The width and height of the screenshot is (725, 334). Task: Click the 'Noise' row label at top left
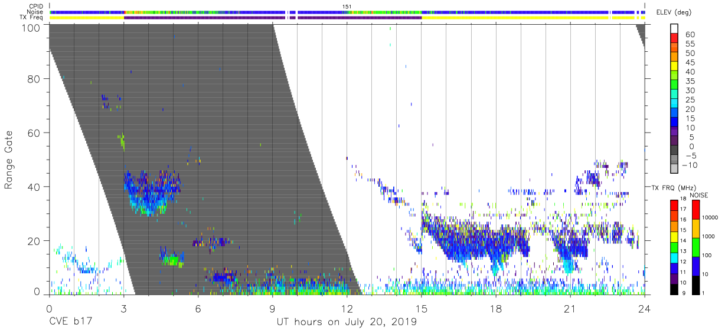click(x=36, y=12)
